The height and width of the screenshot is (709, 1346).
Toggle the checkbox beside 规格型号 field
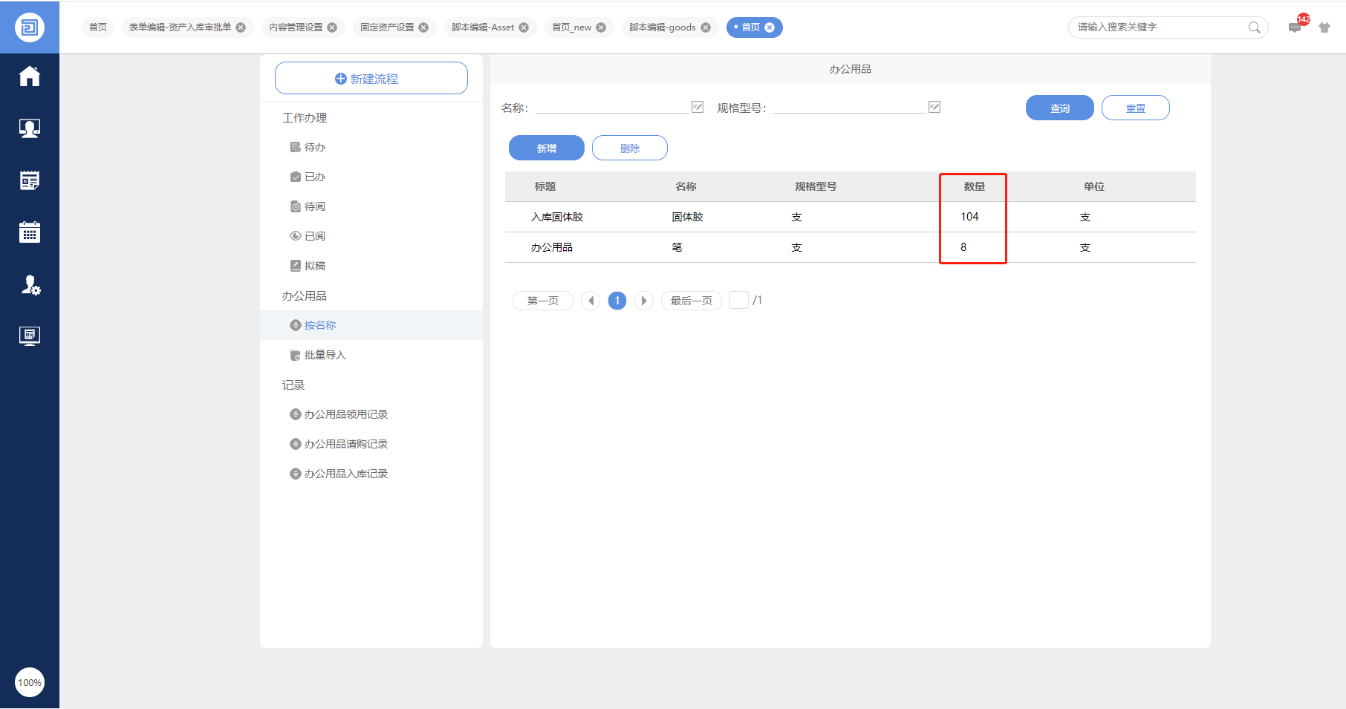coord(934,107)
